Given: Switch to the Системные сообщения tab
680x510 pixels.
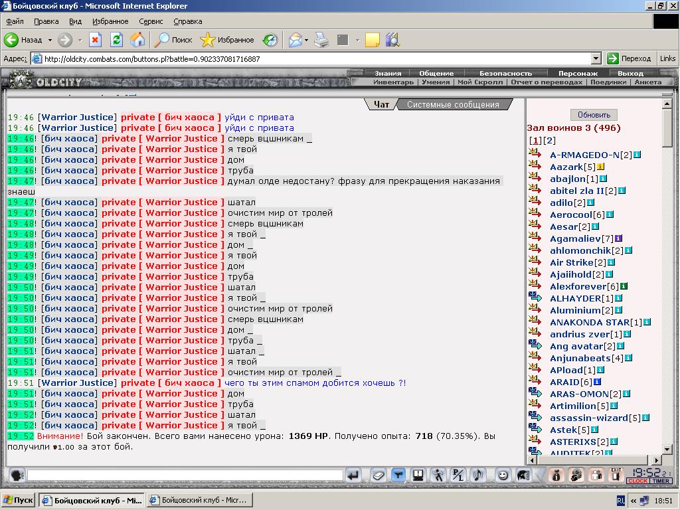Looking at the screenshot, I should tap(453, 104).
